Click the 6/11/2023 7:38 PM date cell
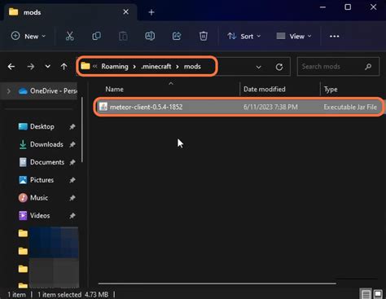 (270, 107)
